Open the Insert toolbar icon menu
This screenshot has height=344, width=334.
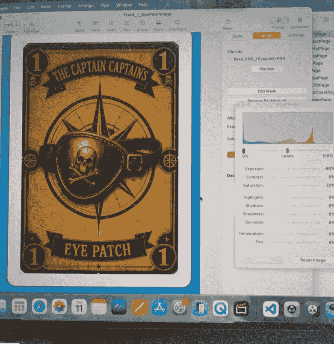click(79, 23)
